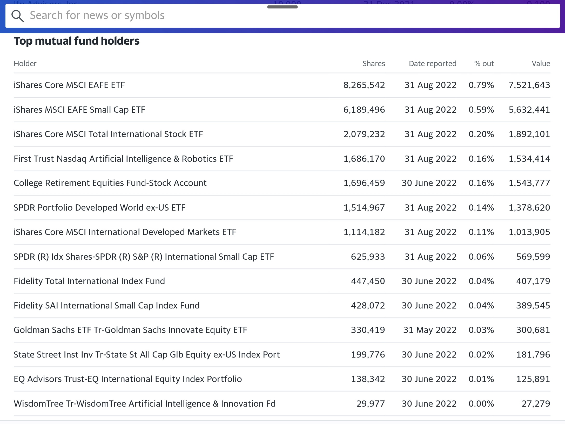
Task: Click shares value 330,419
Action: point(368,330)
